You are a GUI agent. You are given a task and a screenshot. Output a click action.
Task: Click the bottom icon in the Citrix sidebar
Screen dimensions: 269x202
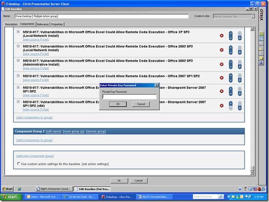pyautogui.click(x=261, y=63)
